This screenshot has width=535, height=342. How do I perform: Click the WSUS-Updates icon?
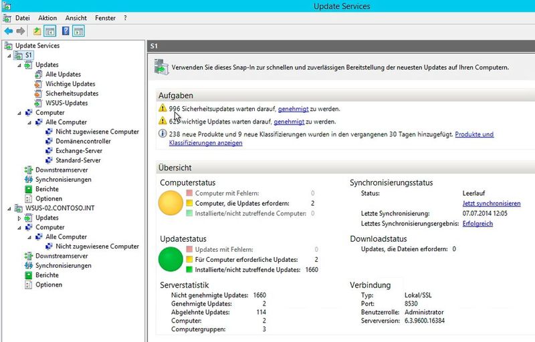point(39,103)
